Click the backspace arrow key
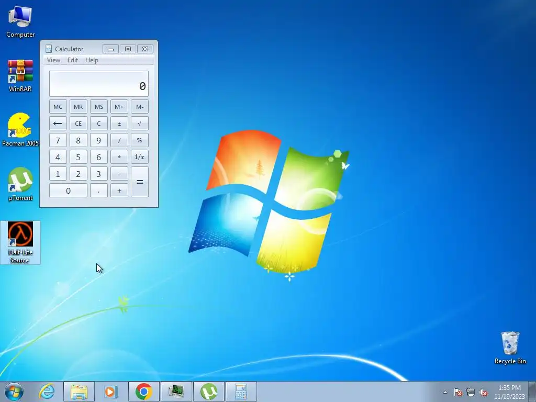 [58, 124]
